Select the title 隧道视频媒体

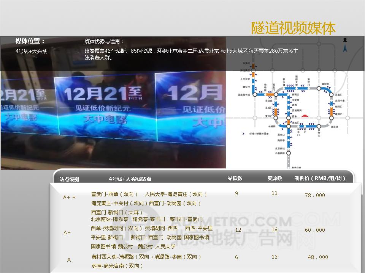click(x=293, y=28)
